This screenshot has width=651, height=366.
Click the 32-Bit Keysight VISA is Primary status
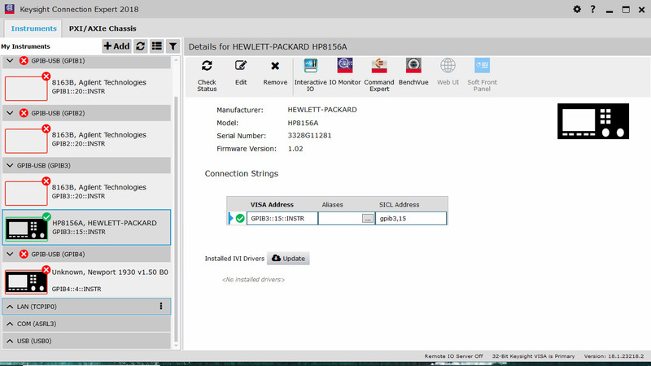534,356
